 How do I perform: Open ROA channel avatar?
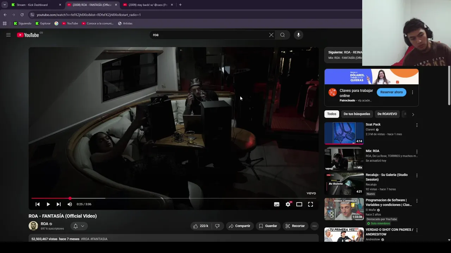(33, 226)
